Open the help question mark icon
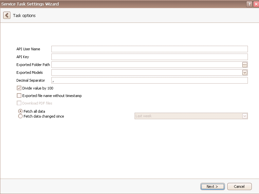Viewport: 259px width, 194px height. click(249, 4)
